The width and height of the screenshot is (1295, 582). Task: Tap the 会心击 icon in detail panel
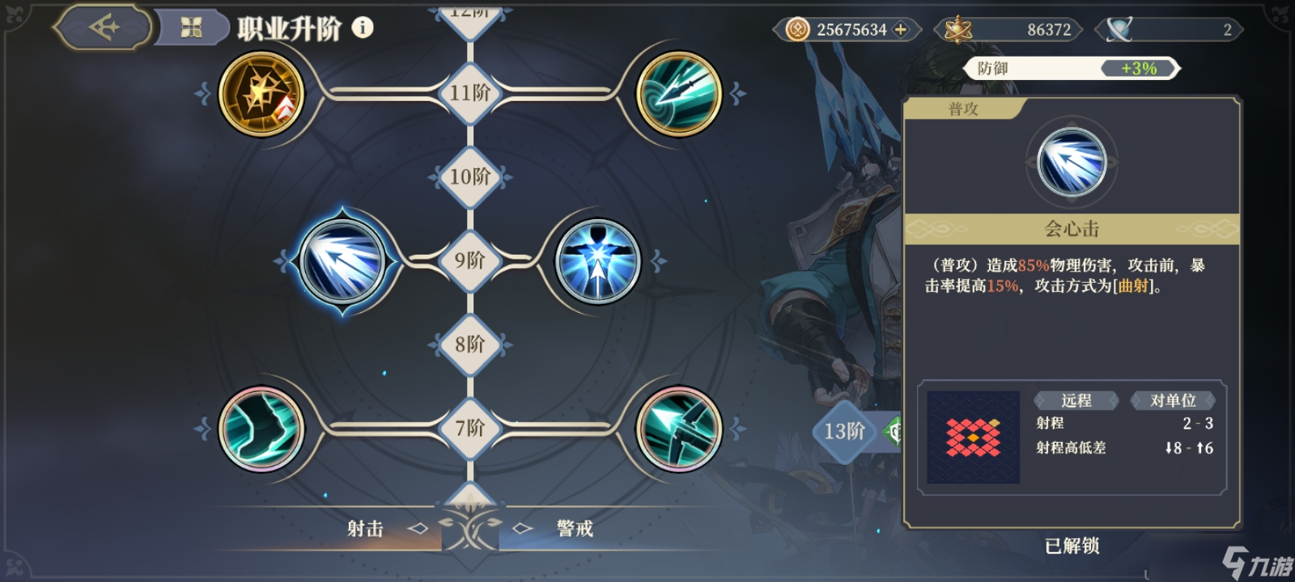(x=1072, y=162)
